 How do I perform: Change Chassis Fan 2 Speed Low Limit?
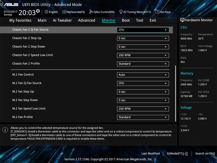[143, 55]
